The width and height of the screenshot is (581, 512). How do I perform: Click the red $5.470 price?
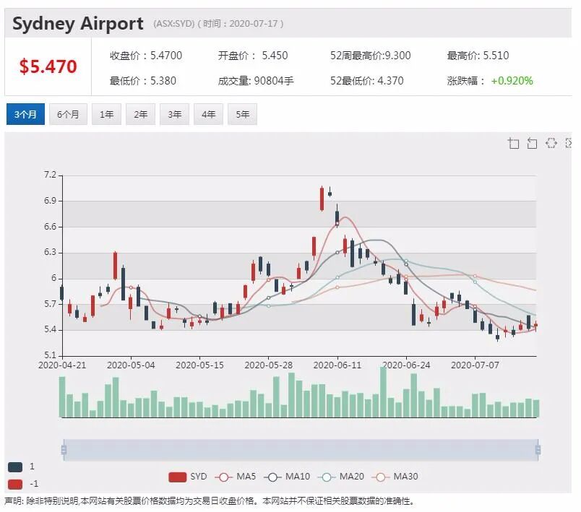coord(48,66)
